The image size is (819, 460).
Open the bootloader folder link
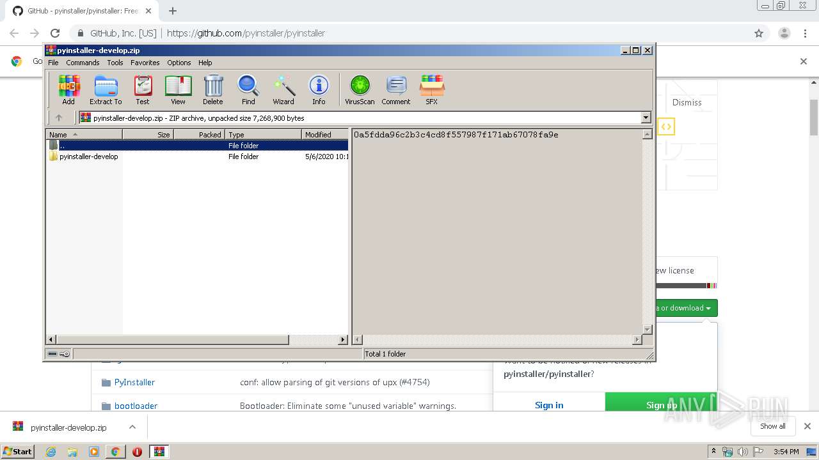point(136,406)
